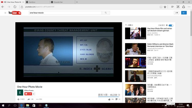192x108 pixels.
Task: Click the address bar lock icon
Action: pyautogui.click(x=22, y=7)
